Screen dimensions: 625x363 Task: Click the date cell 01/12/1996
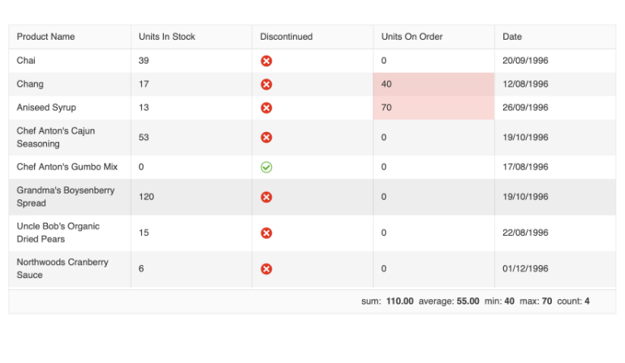(x=525, y=269)
